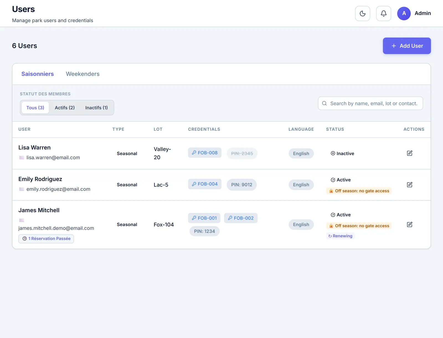The height and width of the screenshot is (338, 443).
Task: Filter by Inactifs (1)
Action: [96, 107]
